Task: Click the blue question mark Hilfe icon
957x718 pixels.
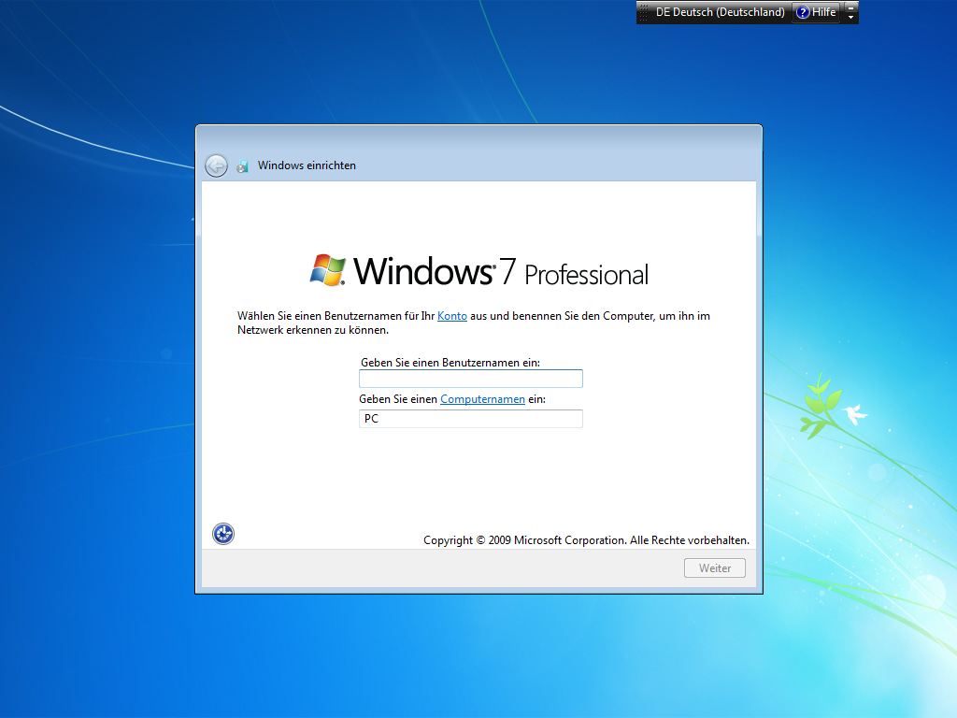Action: point(802,12)
